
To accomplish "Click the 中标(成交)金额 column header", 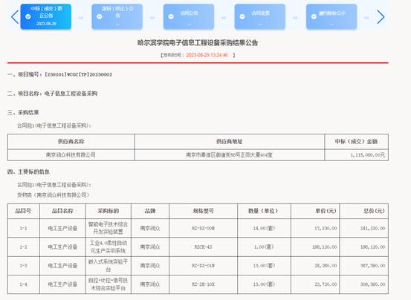I will point(356,141).
